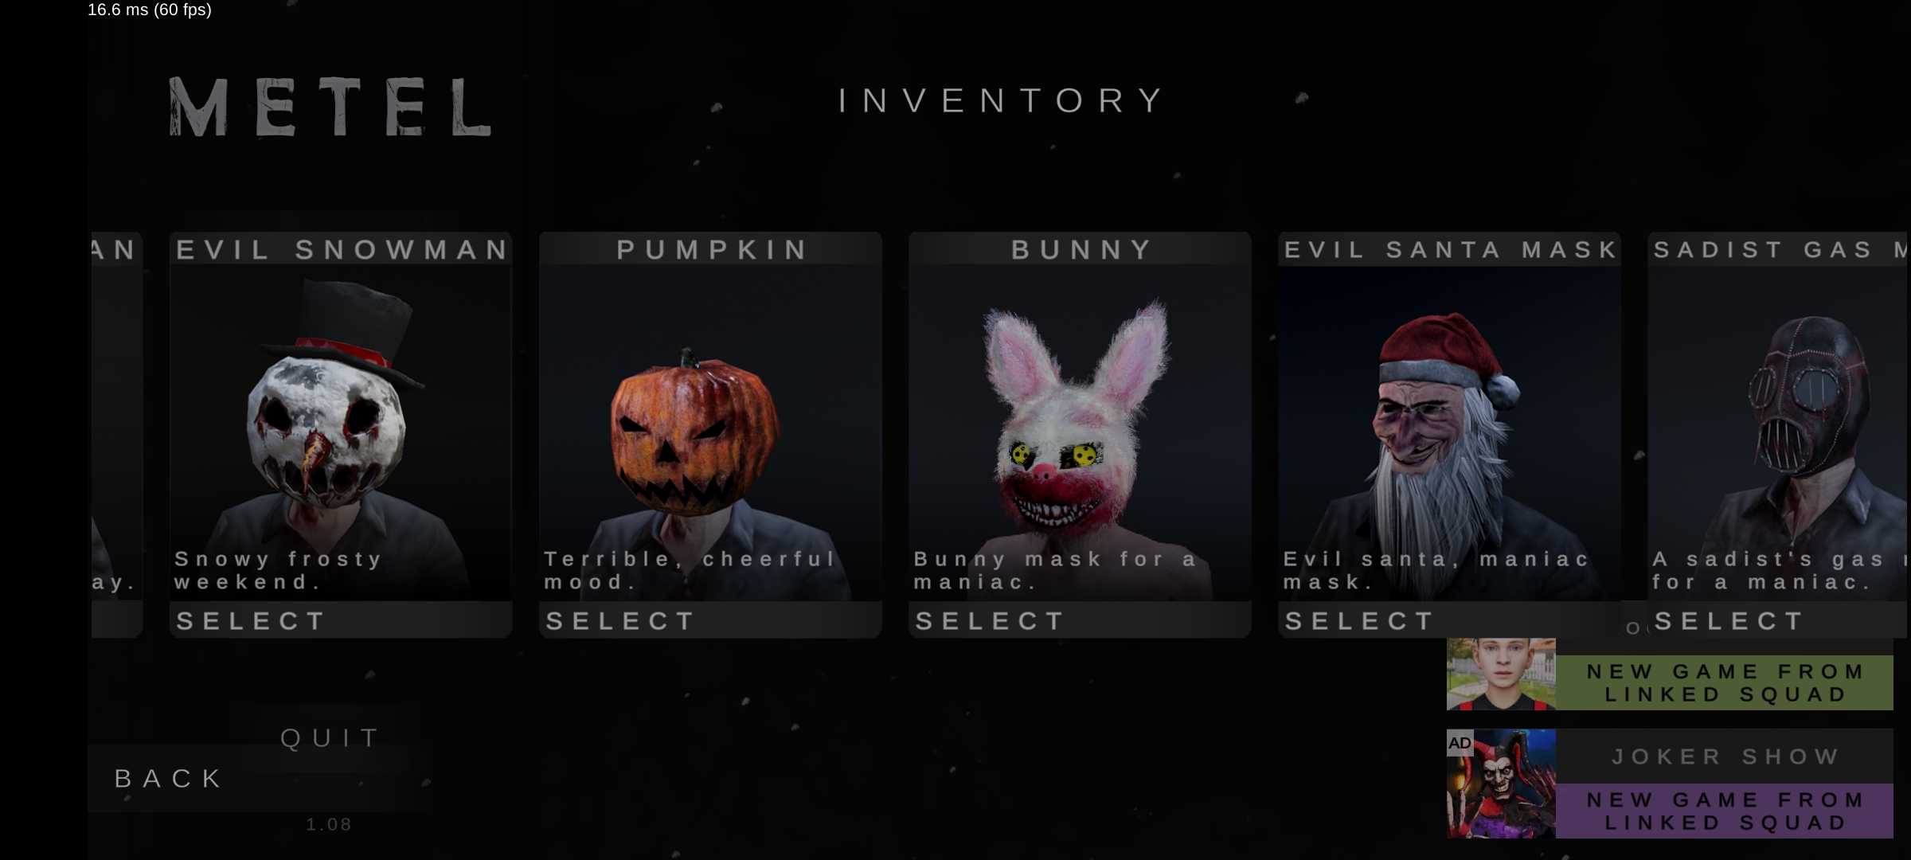Open the Joker Show ad thumbnail
Screen dimensions: 1911x860
(1501, 784)
